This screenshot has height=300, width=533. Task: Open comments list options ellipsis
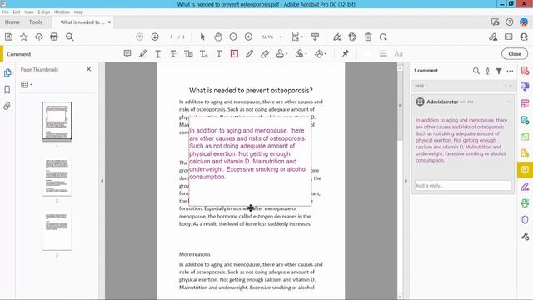pyautogui.click(x=510, y=71)
